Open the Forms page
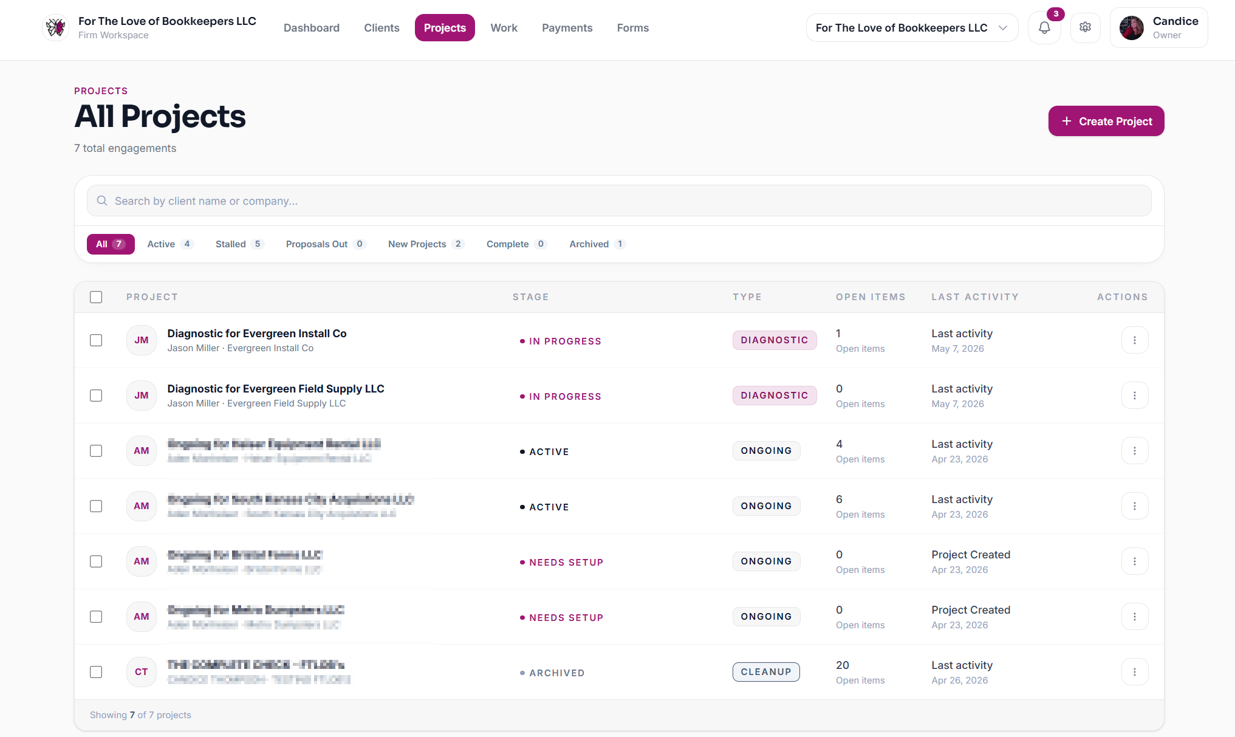This screenshot has height=737, width=1235. 632,28
